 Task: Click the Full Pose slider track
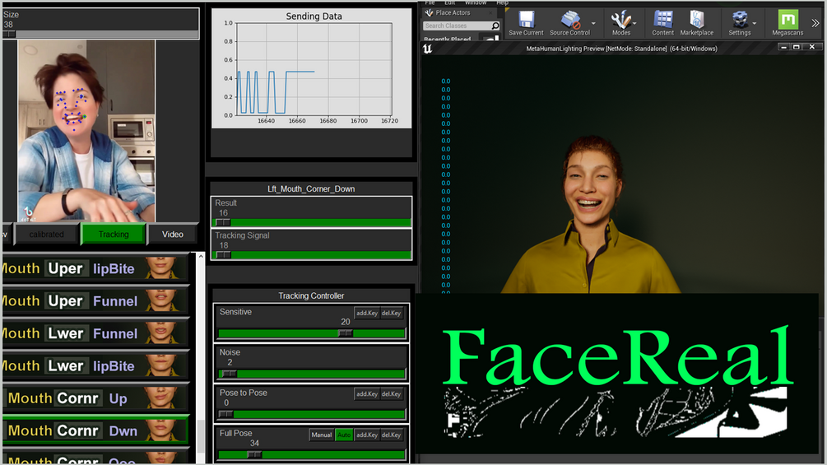click(311, 454)
